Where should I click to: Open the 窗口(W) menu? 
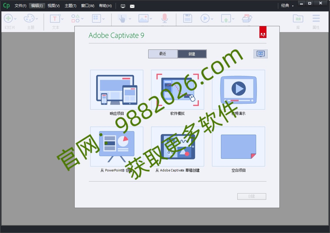pos(88,6)
